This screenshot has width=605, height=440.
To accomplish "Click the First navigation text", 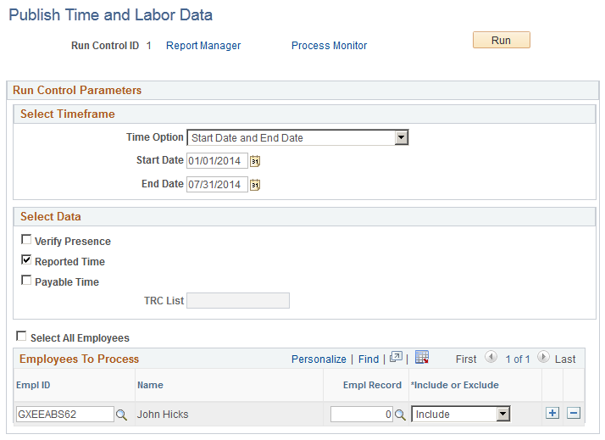I will coord(466,359).
